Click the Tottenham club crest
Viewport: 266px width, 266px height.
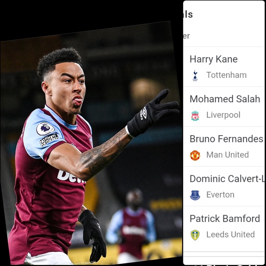click(x=195, y=76)
